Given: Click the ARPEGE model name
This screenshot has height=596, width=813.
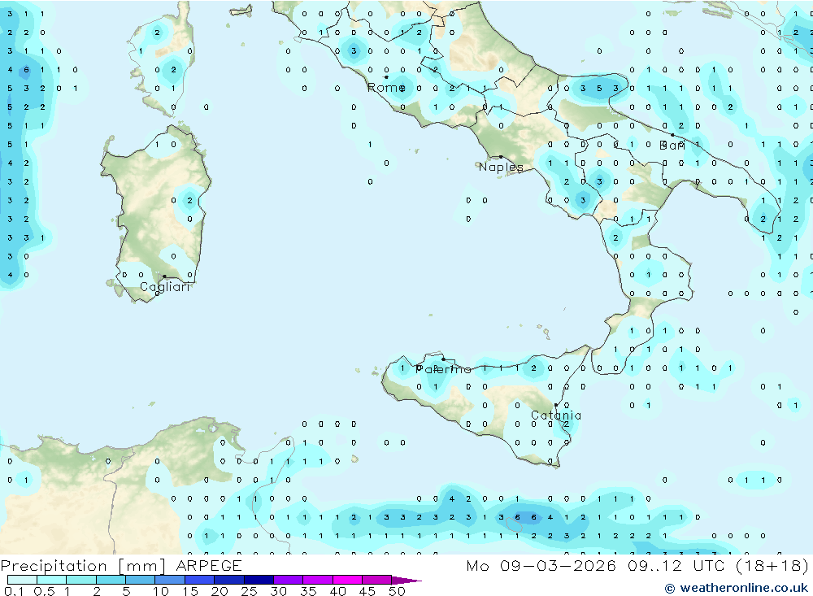Looking at the screenshot, I should [x=209, y=565].
